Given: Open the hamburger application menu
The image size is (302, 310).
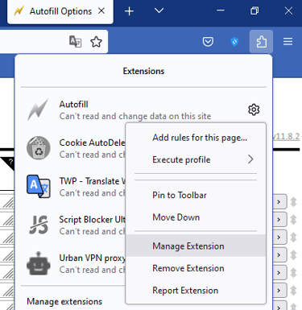Looking at the screenshot, I should tap(288, 42).
